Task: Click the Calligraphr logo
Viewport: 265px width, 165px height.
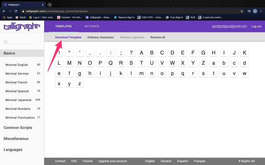Action: click(22, 27)
